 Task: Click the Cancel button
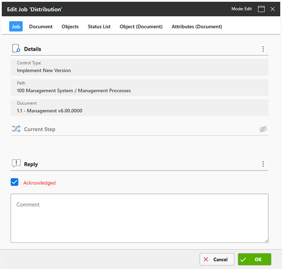point(217,259)
